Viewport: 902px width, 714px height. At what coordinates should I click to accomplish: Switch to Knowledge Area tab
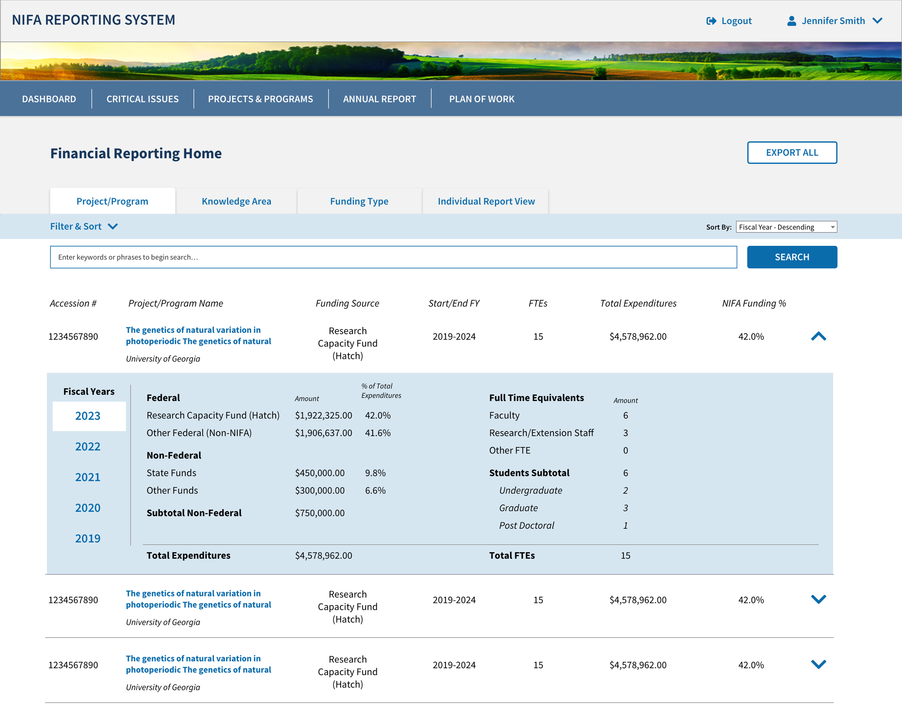[236, 201]
